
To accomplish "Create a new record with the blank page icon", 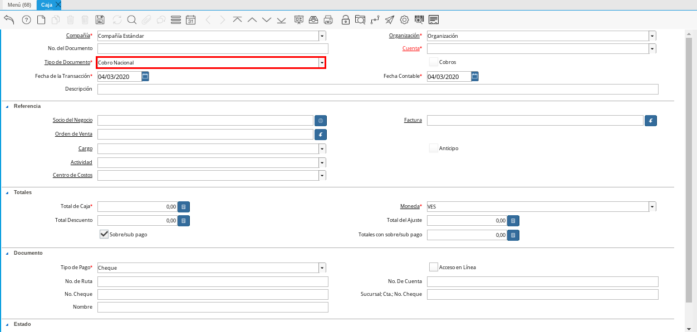I will [41, 20].
